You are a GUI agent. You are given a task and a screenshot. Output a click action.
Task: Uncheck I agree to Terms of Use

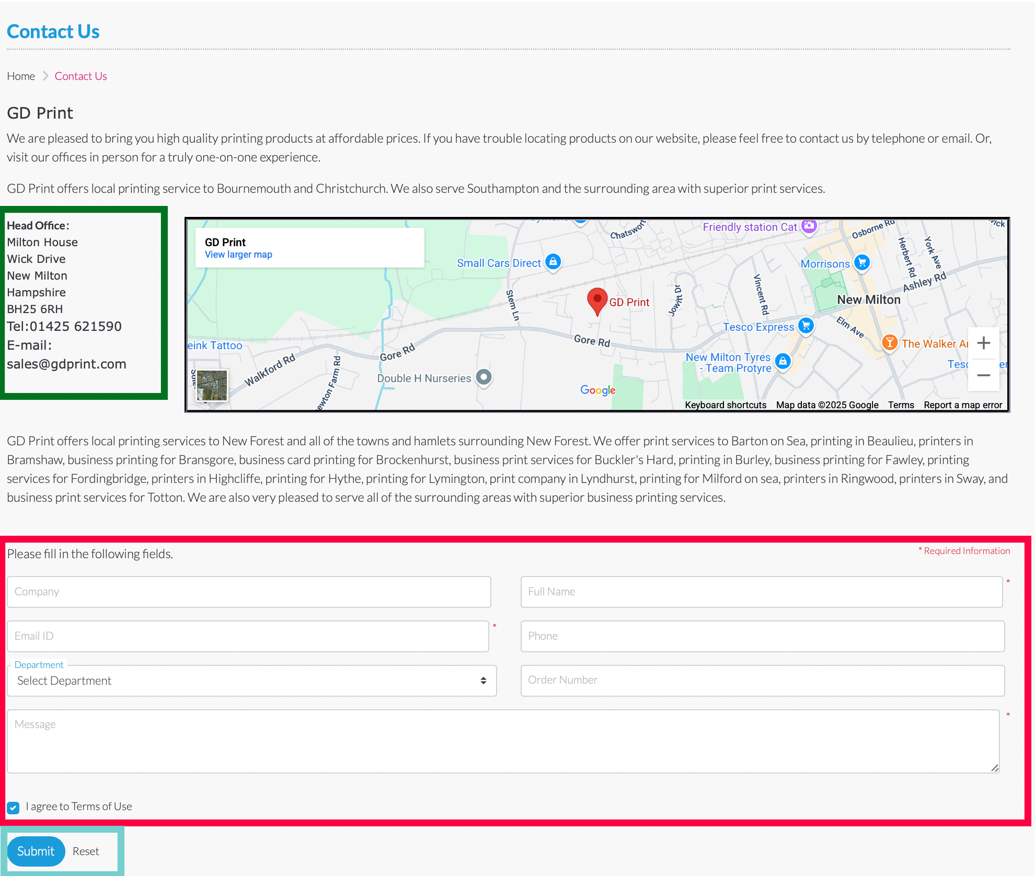pyautogui.click(x=13, y=808)
